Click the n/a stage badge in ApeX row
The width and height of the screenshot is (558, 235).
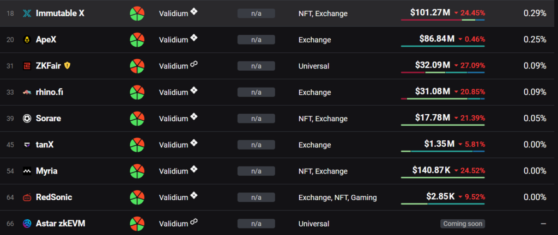coord(256,40)
